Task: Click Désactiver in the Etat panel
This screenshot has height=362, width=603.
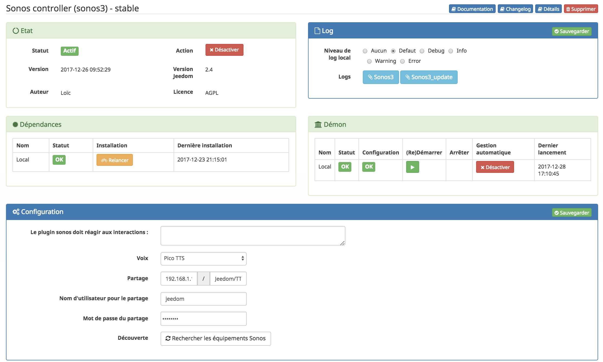Action: pos(224,50)
